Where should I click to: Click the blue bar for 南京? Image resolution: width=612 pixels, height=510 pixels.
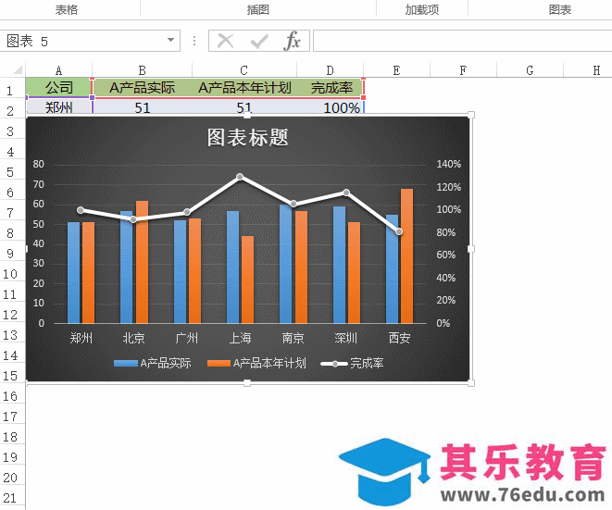pos(286,264)
